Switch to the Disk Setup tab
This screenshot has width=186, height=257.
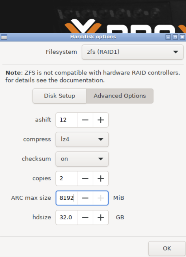click(59, 96)
